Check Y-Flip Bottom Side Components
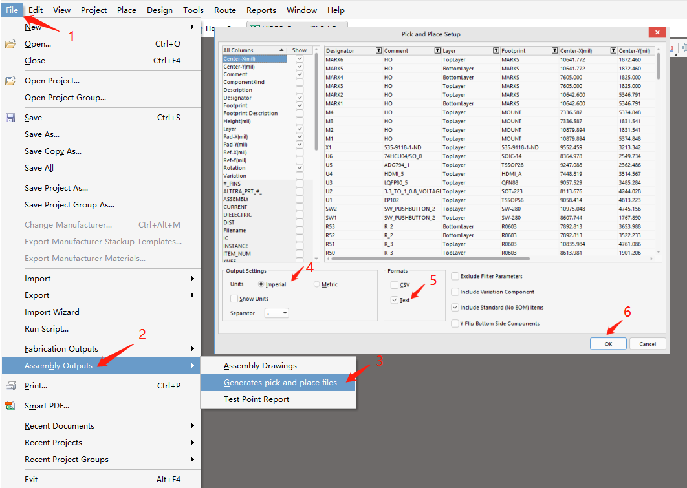This screenshot has height=488, width=687. click(455, 323)
